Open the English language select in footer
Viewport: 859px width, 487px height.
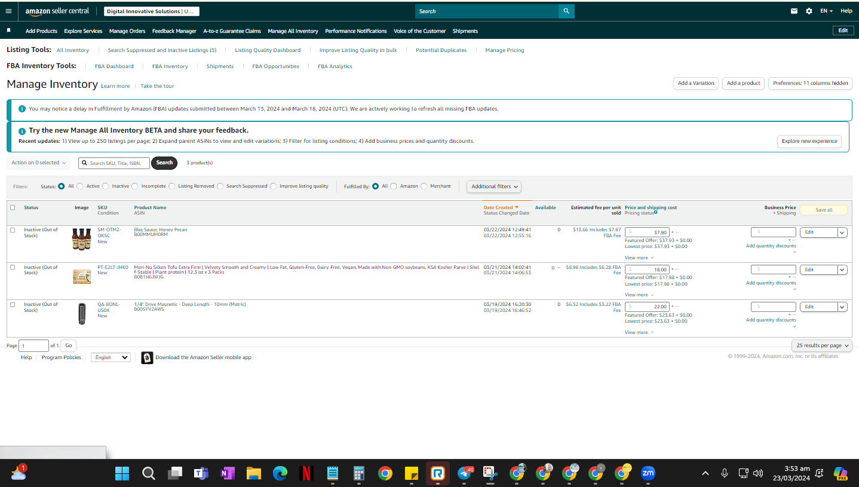[x=111, y=357]
